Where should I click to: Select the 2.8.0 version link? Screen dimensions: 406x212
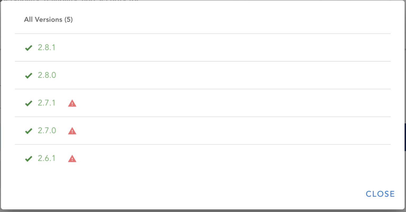pyautogui.click(x=47, y=75)
